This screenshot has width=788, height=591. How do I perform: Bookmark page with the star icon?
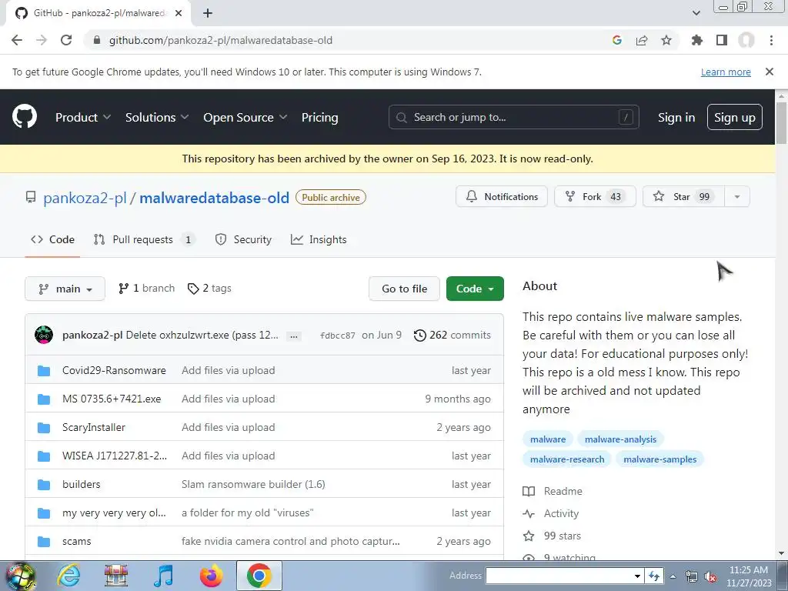tap(666, 40)
